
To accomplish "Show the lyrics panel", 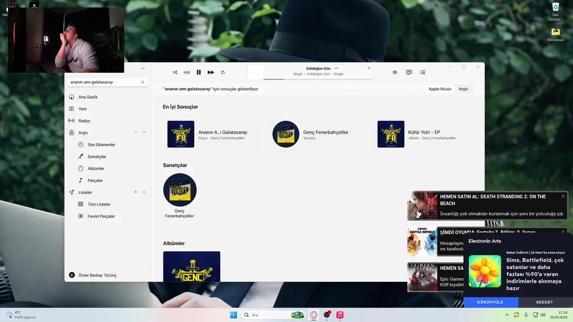I will coord(409,72).
